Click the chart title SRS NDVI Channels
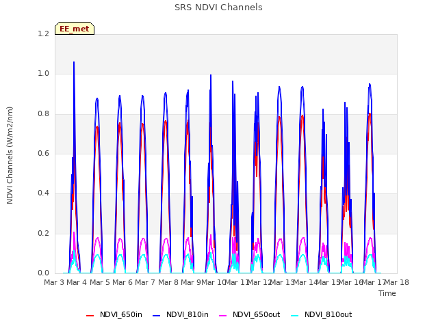Screen dimensions: 438x328 (218, 8)
